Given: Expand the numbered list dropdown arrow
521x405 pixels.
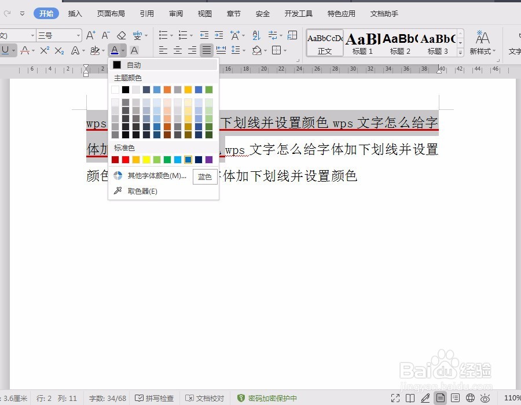Looking at the screenshot, I should [191, 35].
